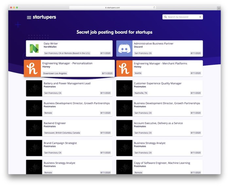The image size is (229, 186).
Task: Open the Data Writer job posting
Action: (51, 44)
